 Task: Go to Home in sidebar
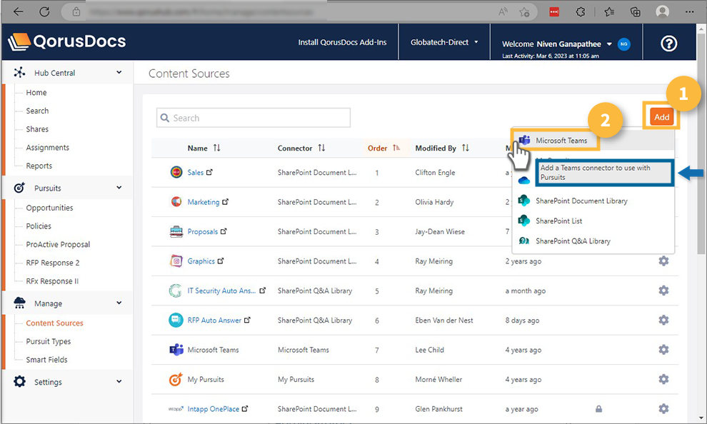pyautogui.click(x=36, y=92)
